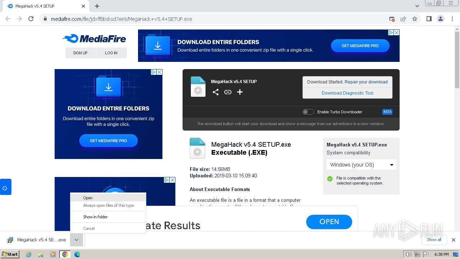Viewport: 460px width, 259px height.
Task: Click Repair your download link
Action: click(x=366, y=82)
